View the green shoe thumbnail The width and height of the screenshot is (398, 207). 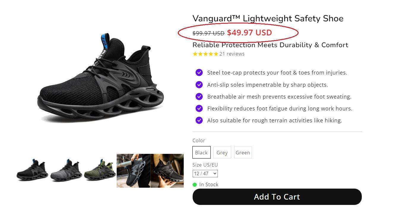coord(100,170)
